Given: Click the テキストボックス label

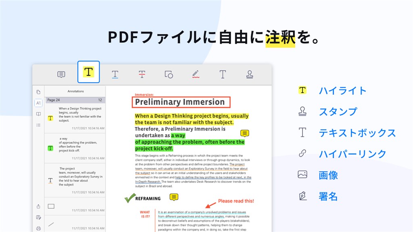Looking at the screenshot, I should pyautogui.click(x=357, y=133).
